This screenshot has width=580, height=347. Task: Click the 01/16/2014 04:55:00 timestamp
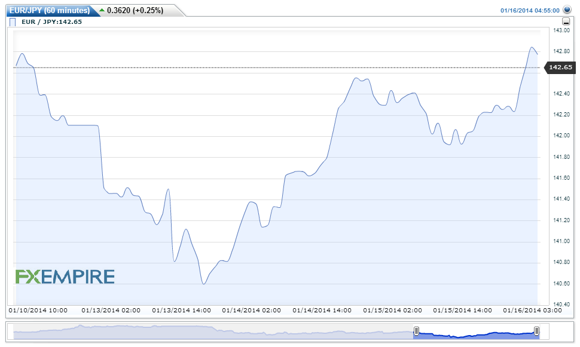point(530,10)
